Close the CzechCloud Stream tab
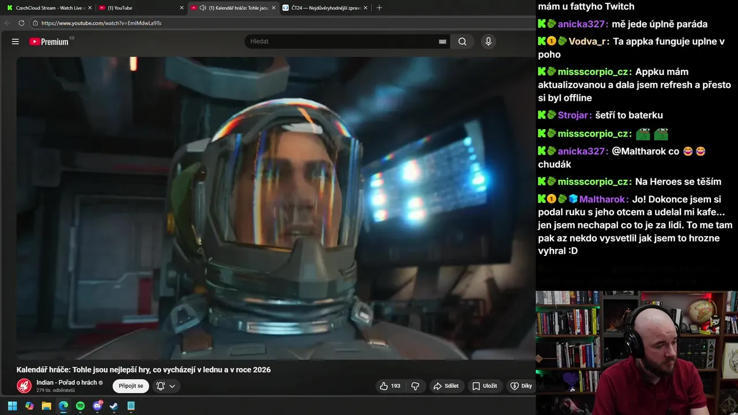The width and height of the screenshot is (738, 415). pyautogui.click(x=90, y=8)
